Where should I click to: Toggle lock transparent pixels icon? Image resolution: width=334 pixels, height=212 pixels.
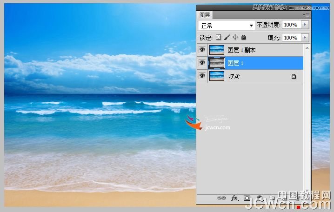219,37
